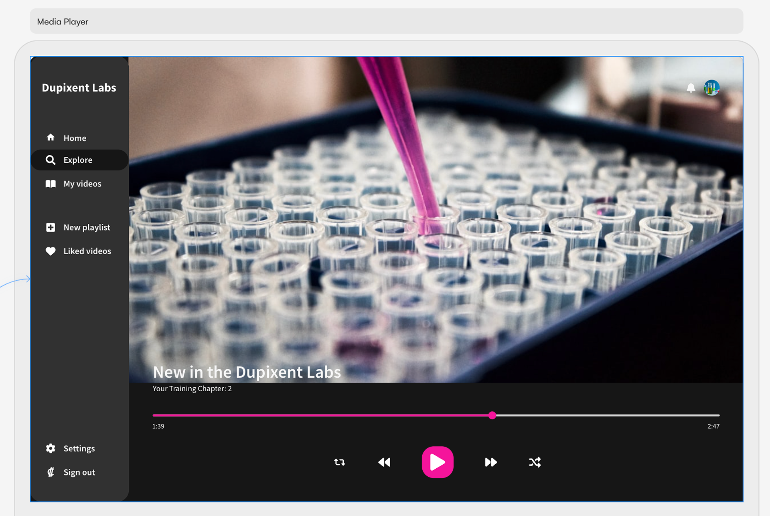Image resolution: width=770 pixels, height=516 pixels.
Task: Choose the New playlist label
Action: pyautogui.click(x=87, y=227)
